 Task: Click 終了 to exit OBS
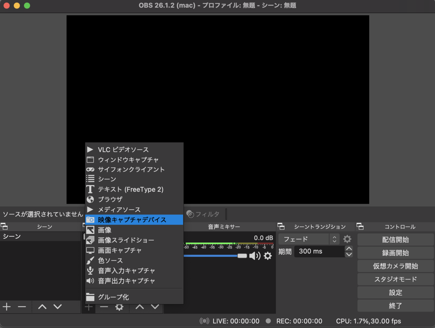click(x=395, y=306)
